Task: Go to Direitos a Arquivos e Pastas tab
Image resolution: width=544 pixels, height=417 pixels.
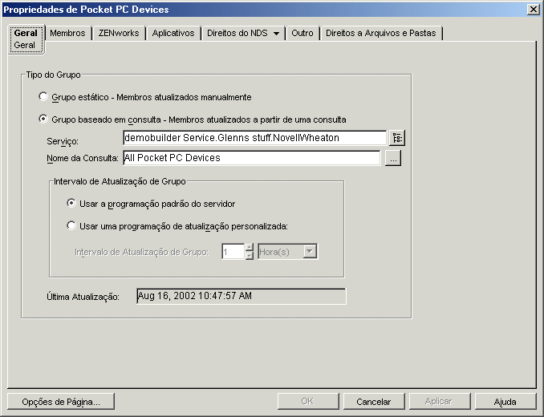Action: pos(380,33)
